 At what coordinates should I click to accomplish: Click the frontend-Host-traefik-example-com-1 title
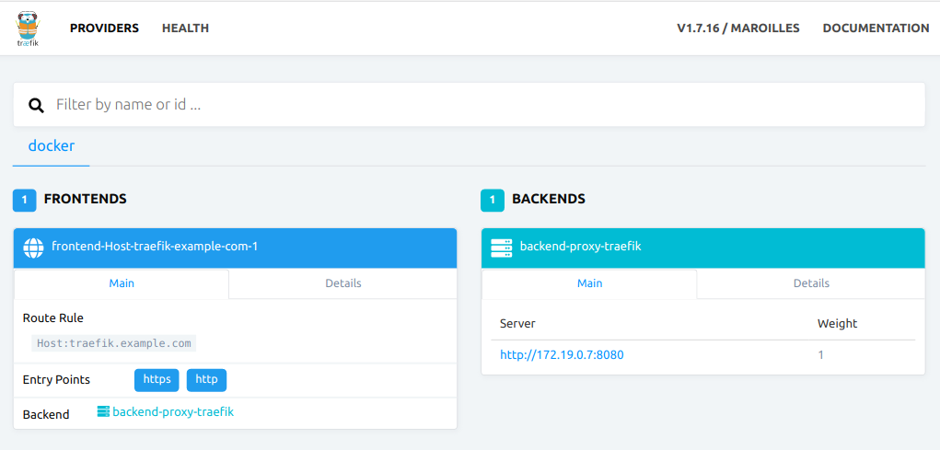[x=155, y=247]
